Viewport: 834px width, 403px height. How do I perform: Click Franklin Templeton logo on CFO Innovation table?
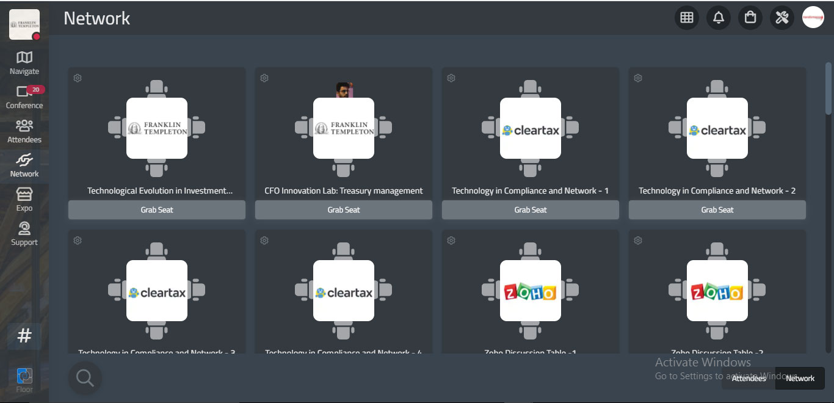point(344,128)
